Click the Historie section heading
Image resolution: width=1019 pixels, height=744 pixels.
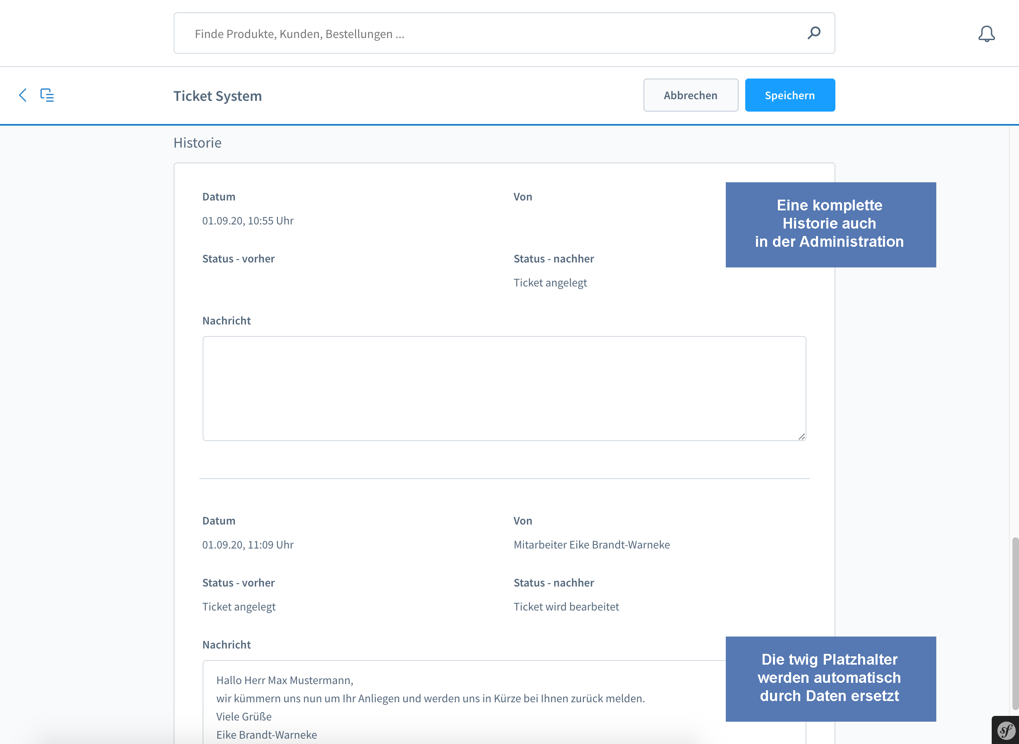click(197, 143)
